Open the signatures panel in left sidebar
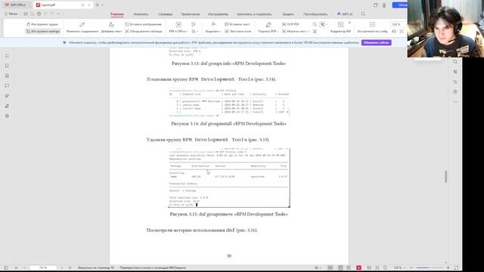The image size is (484, 272). 7,106
